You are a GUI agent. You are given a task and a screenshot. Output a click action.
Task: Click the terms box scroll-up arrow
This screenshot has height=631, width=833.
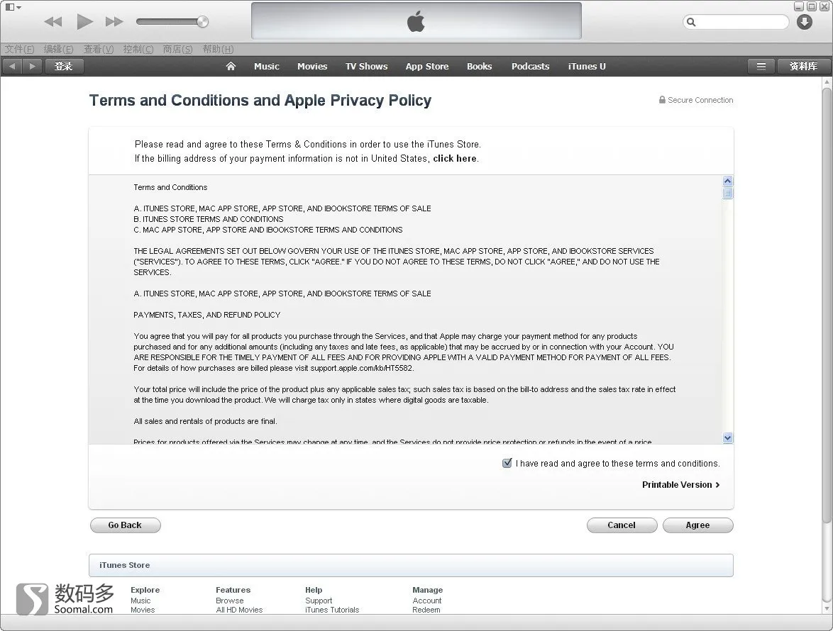coord(728,181)
